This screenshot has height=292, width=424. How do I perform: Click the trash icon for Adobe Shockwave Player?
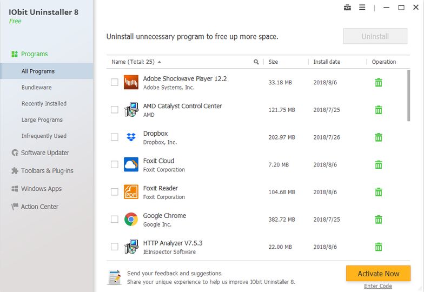point(379,82)
